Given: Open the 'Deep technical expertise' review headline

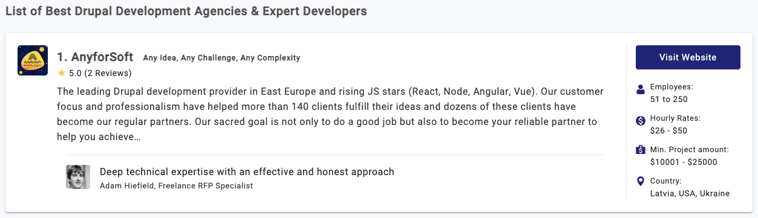Looking at the screenshot, I should point(247,172).
